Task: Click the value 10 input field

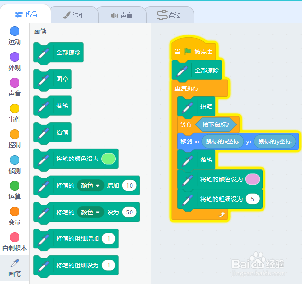Action: 130,186
